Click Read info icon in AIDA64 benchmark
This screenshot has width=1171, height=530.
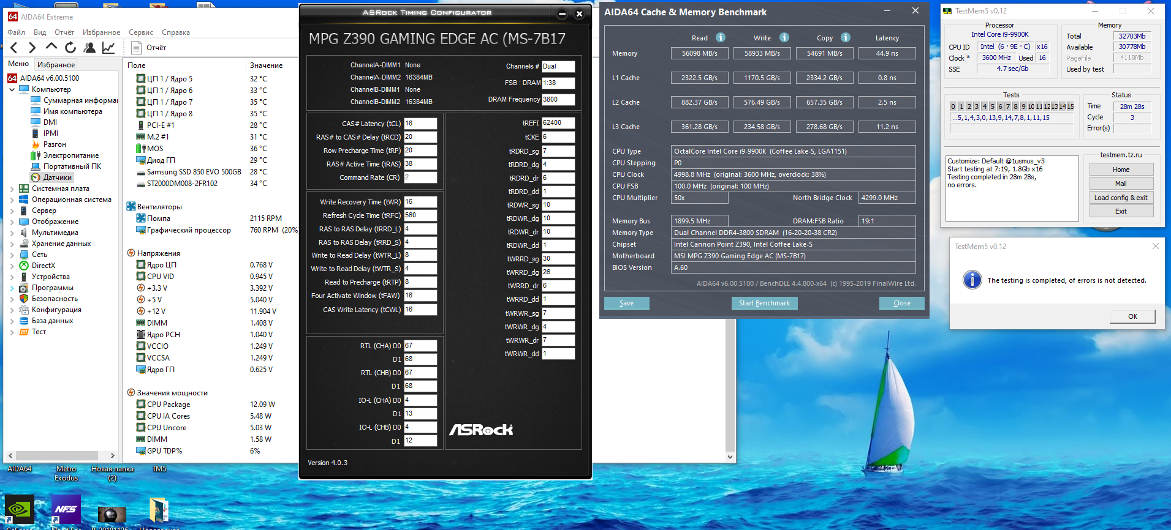coord(721,37)
